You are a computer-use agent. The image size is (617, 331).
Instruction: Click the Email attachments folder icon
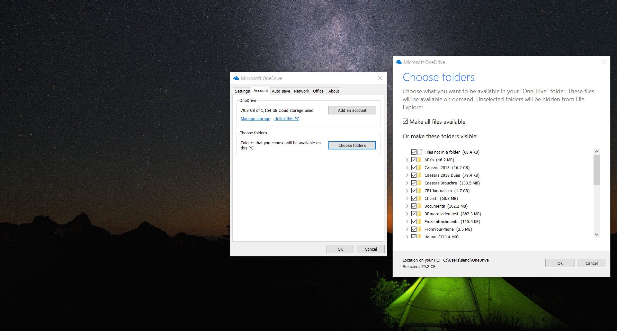420,221
